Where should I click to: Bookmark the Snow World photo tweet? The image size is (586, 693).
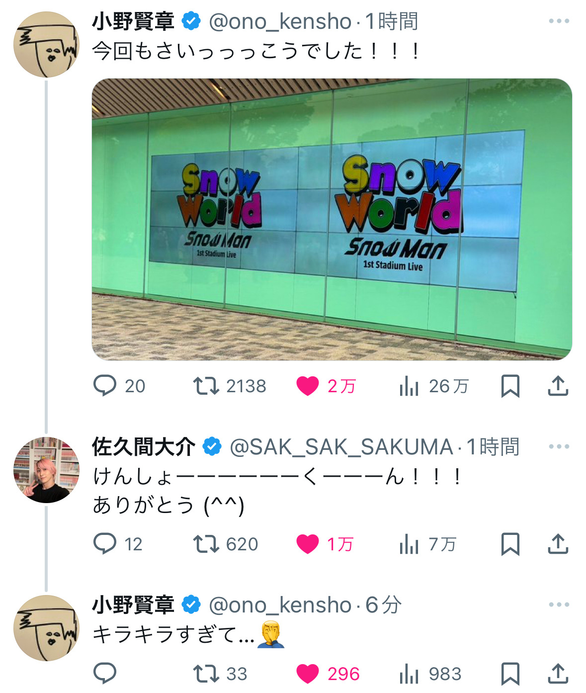[510, 386]
